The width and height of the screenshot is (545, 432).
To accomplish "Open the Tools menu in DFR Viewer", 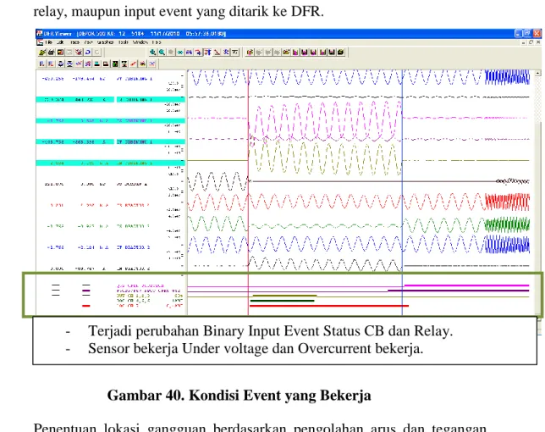I will [x=124, y=42].
